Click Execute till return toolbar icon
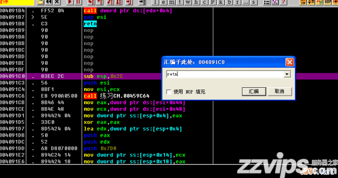338x178 pixels. coord(129,2)
